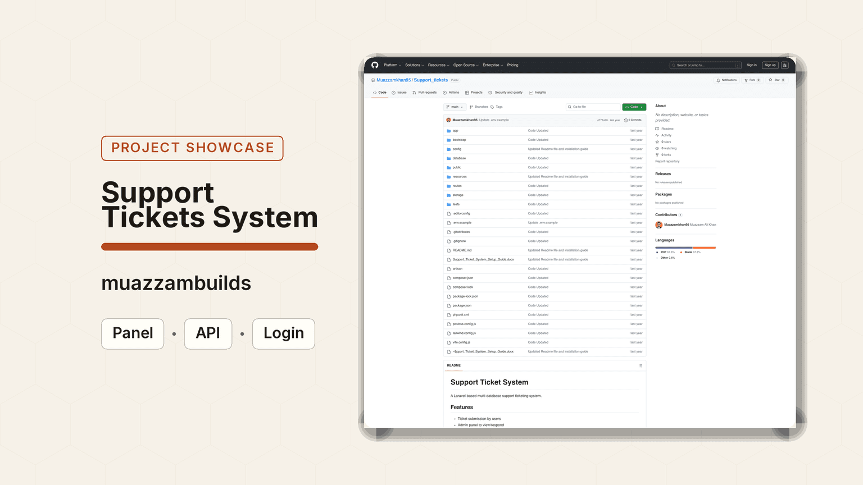Click the branch icon next to Branches
Image resolution: width=863 pixels, height=485 pixels.
click(471, 107)
